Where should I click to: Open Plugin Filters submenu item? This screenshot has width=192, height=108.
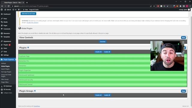point(5,82)
